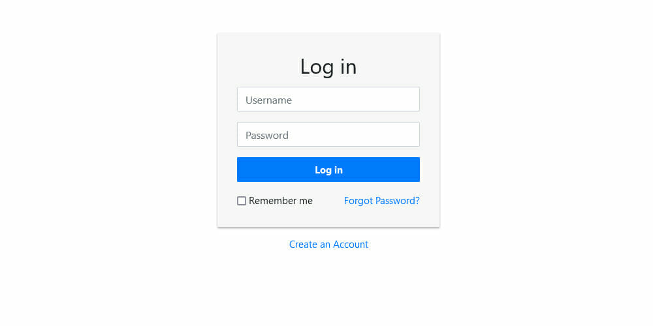The height and width of the screenshot is (326, 653).
Task: Select the Password placeholder text
Action: coord(267,136)
